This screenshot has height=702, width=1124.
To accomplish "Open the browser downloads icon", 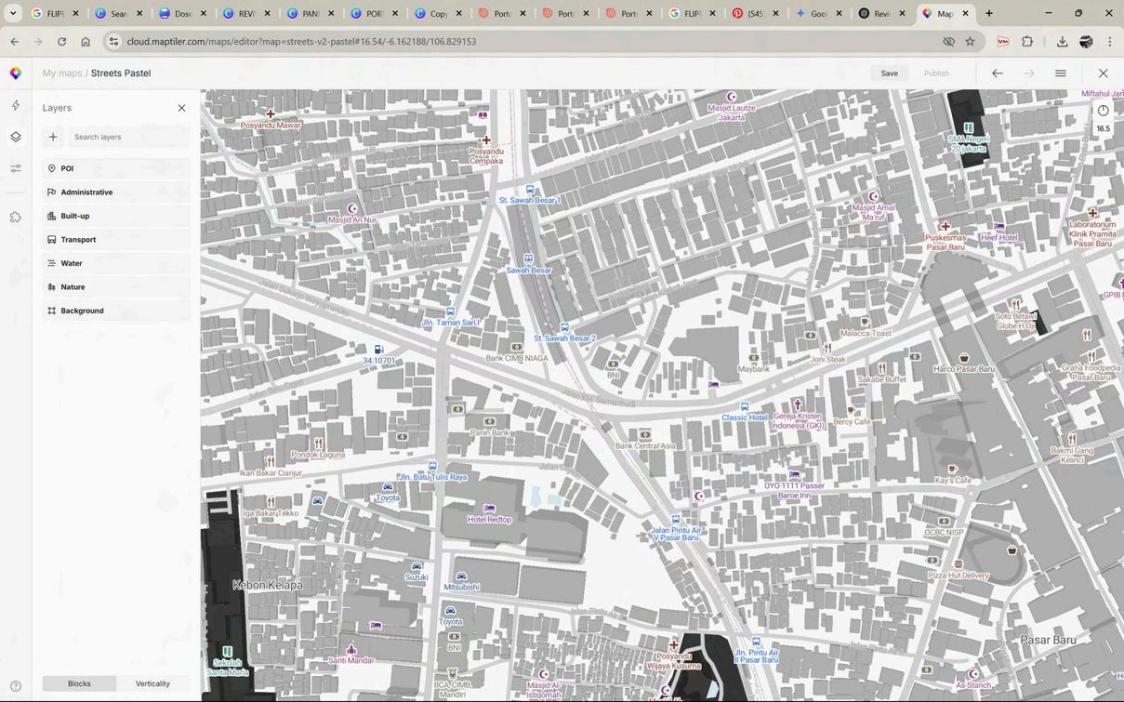I will [x=1062, y=42].
